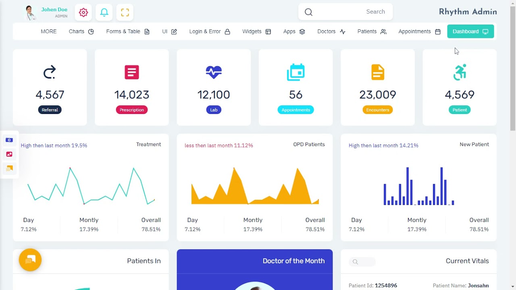Click the green Patient badge

coord(460,110)
